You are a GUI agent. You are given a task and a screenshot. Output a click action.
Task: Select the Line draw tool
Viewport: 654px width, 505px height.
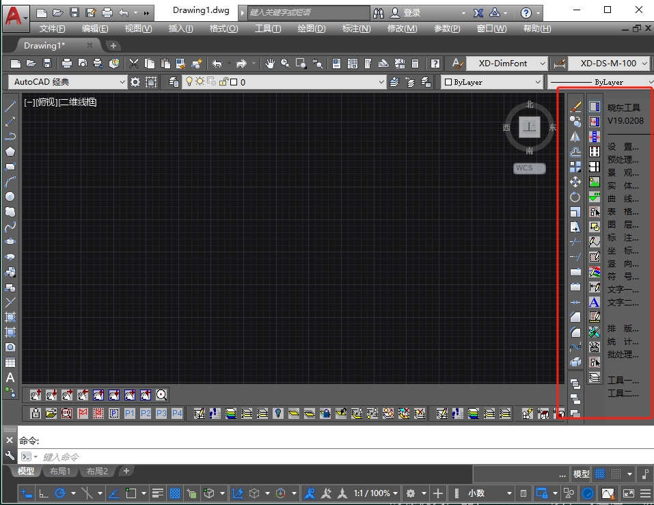pyautogui.click(x=10, y=107)
